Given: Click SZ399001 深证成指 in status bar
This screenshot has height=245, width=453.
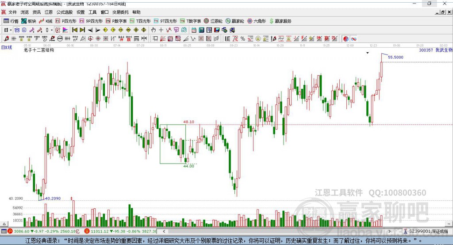Looking at the screenshot, I should (x=428, y=231).
